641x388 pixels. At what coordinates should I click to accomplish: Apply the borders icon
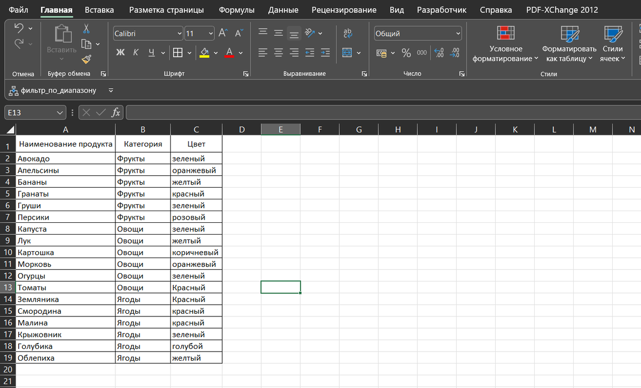(177, 52)
